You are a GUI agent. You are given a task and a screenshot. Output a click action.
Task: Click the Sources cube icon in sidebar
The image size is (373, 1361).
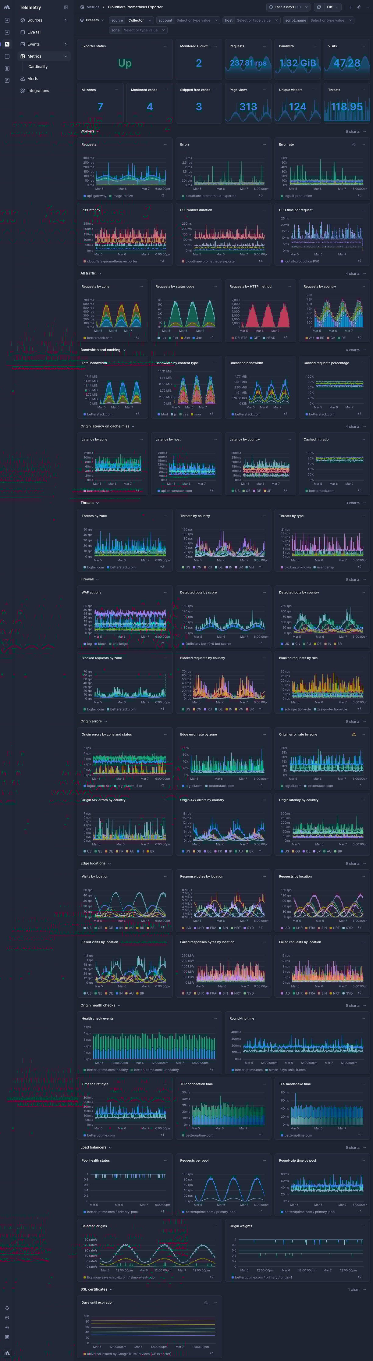(x=23, y=20)
